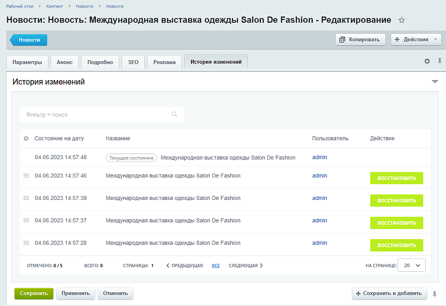The width and height of the screenshot is (446, 306).
Task: Click the pushpin icon near Сохранить и добавить
Action: point(435,294)
